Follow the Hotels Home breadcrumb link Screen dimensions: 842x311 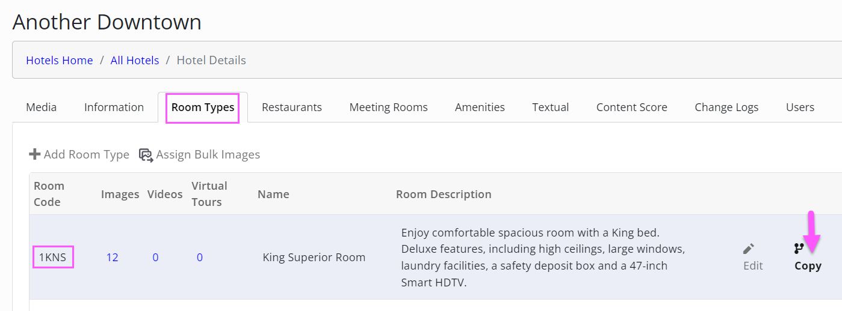point(60,60)
